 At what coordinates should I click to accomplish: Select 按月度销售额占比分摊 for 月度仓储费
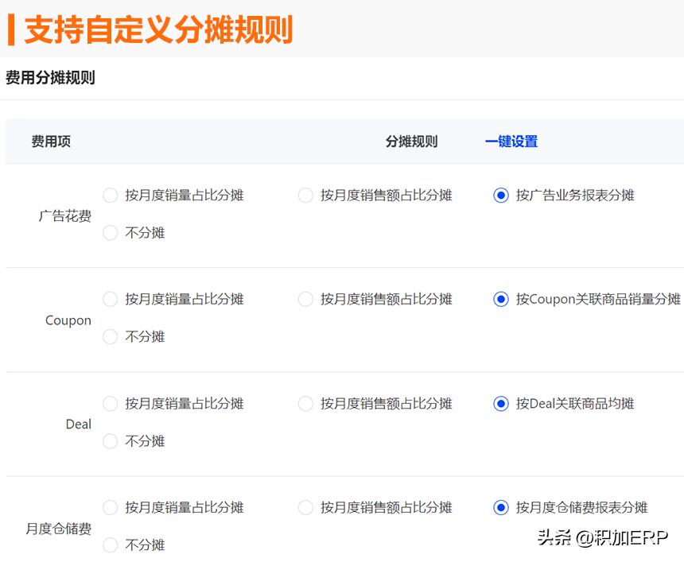(305, 507)
